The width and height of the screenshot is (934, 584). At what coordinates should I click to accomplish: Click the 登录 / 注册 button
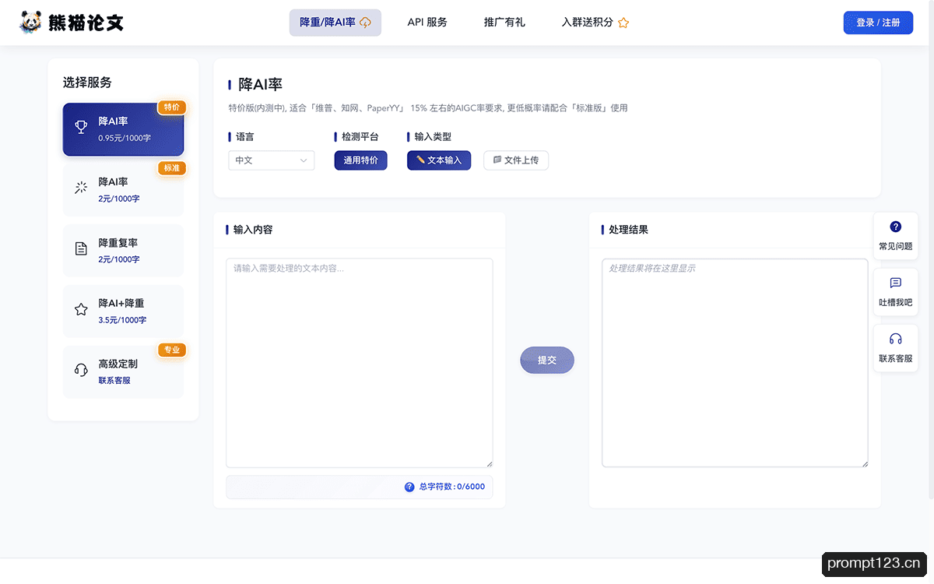(878, 23)
